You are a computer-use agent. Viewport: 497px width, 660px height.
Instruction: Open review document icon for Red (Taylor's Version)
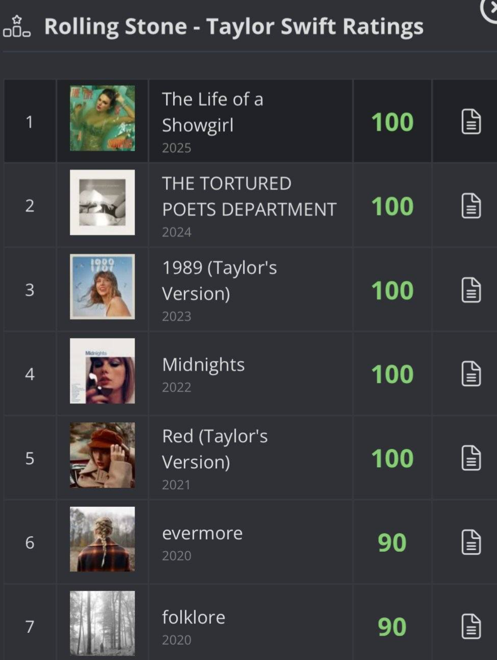(471, 458)
